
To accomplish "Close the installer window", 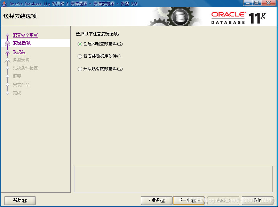I will click(x=269, y=3).
